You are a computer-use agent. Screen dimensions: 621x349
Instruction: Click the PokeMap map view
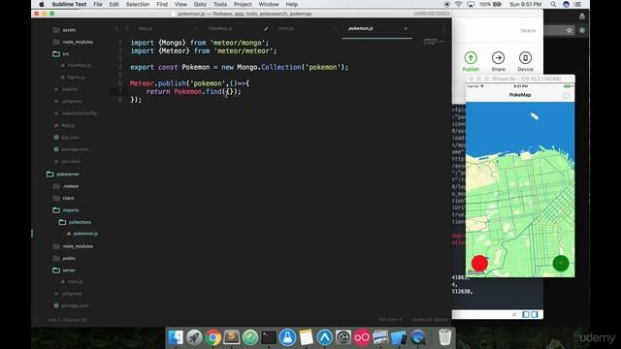520,190
